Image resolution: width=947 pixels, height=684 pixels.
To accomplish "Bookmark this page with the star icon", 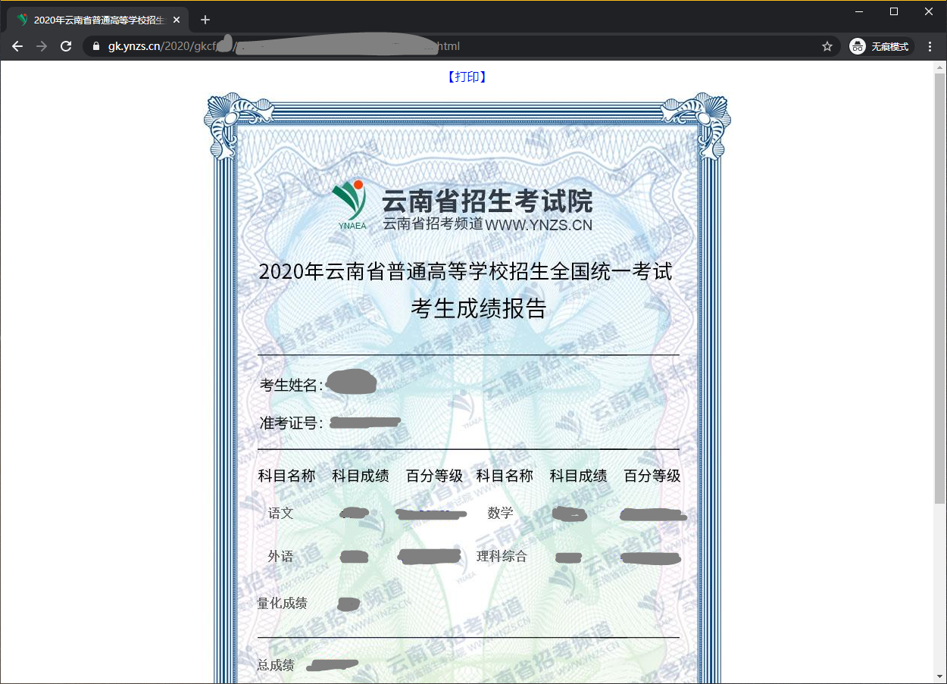I will tap(827, 46).
